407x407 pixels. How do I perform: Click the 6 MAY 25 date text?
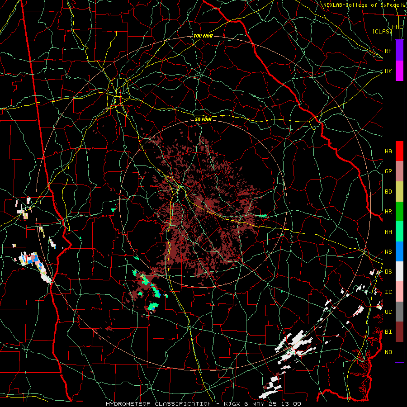[261, 404]
